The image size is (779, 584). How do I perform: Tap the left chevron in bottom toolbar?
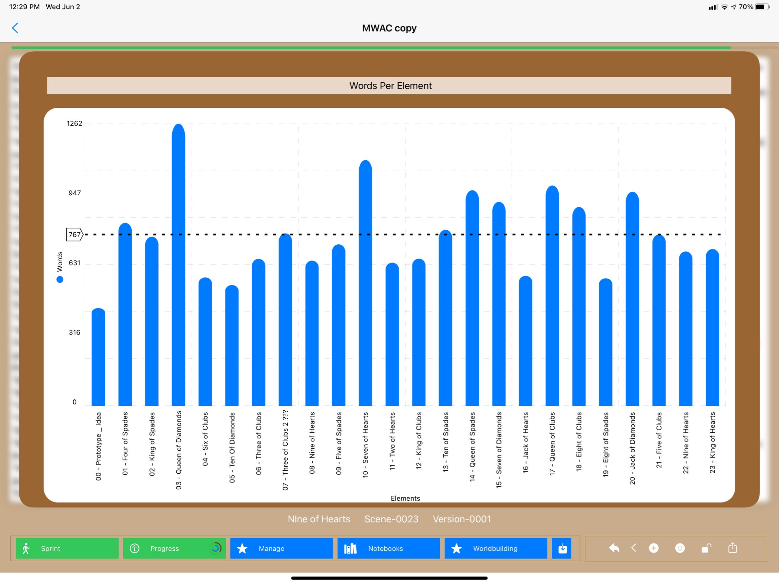pos(634,548)
